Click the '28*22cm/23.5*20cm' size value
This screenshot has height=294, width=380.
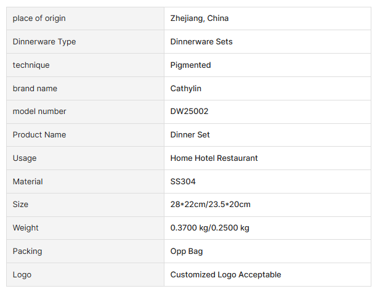pyautogui.click(x=210, y=205)
